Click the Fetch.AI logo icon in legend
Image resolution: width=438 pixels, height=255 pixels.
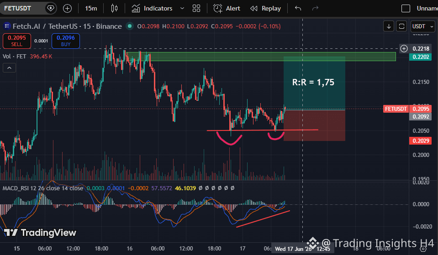(7, 26)
